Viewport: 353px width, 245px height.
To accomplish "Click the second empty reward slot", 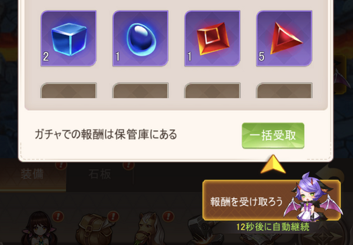I will pyautogui.click(x=141, y=90).
